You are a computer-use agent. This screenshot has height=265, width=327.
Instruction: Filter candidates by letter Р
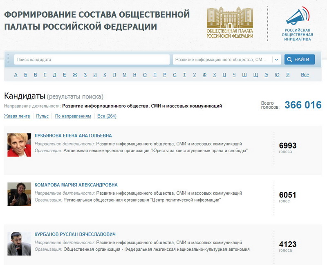coord(165,75)
